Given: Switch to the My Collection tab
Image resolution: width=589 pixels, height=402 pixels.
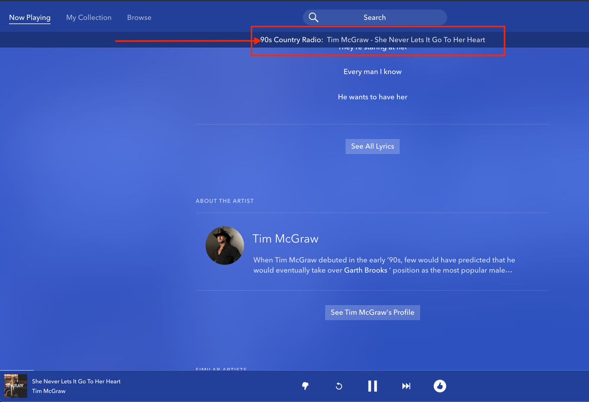Looking at the screenshot, I should pos(88,17).
